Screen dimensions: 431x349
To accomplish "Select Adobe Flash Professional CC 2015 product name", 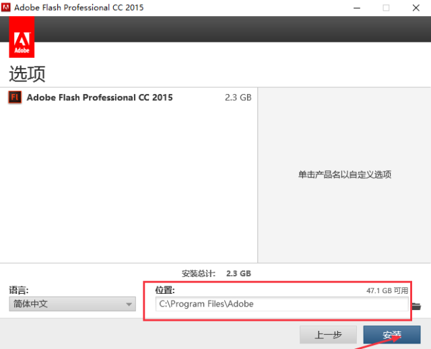I will click(100, 98).
